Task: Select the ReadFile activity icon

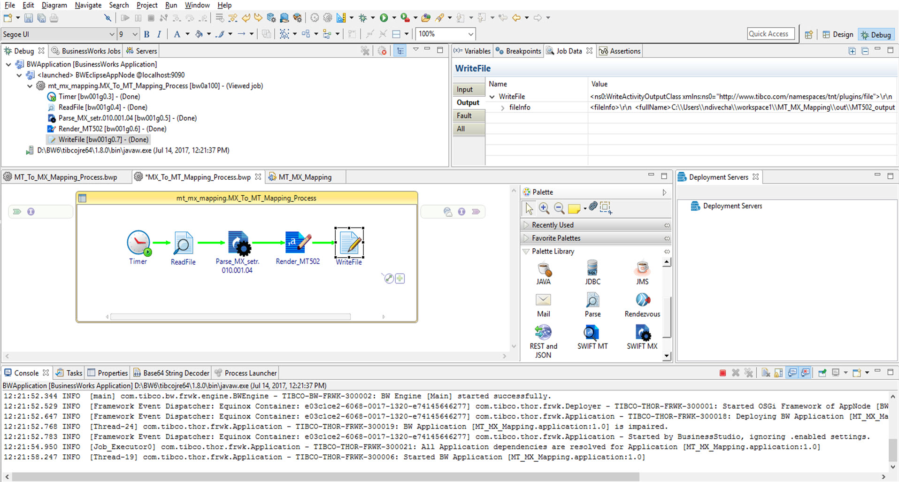Action: point(183,243)
